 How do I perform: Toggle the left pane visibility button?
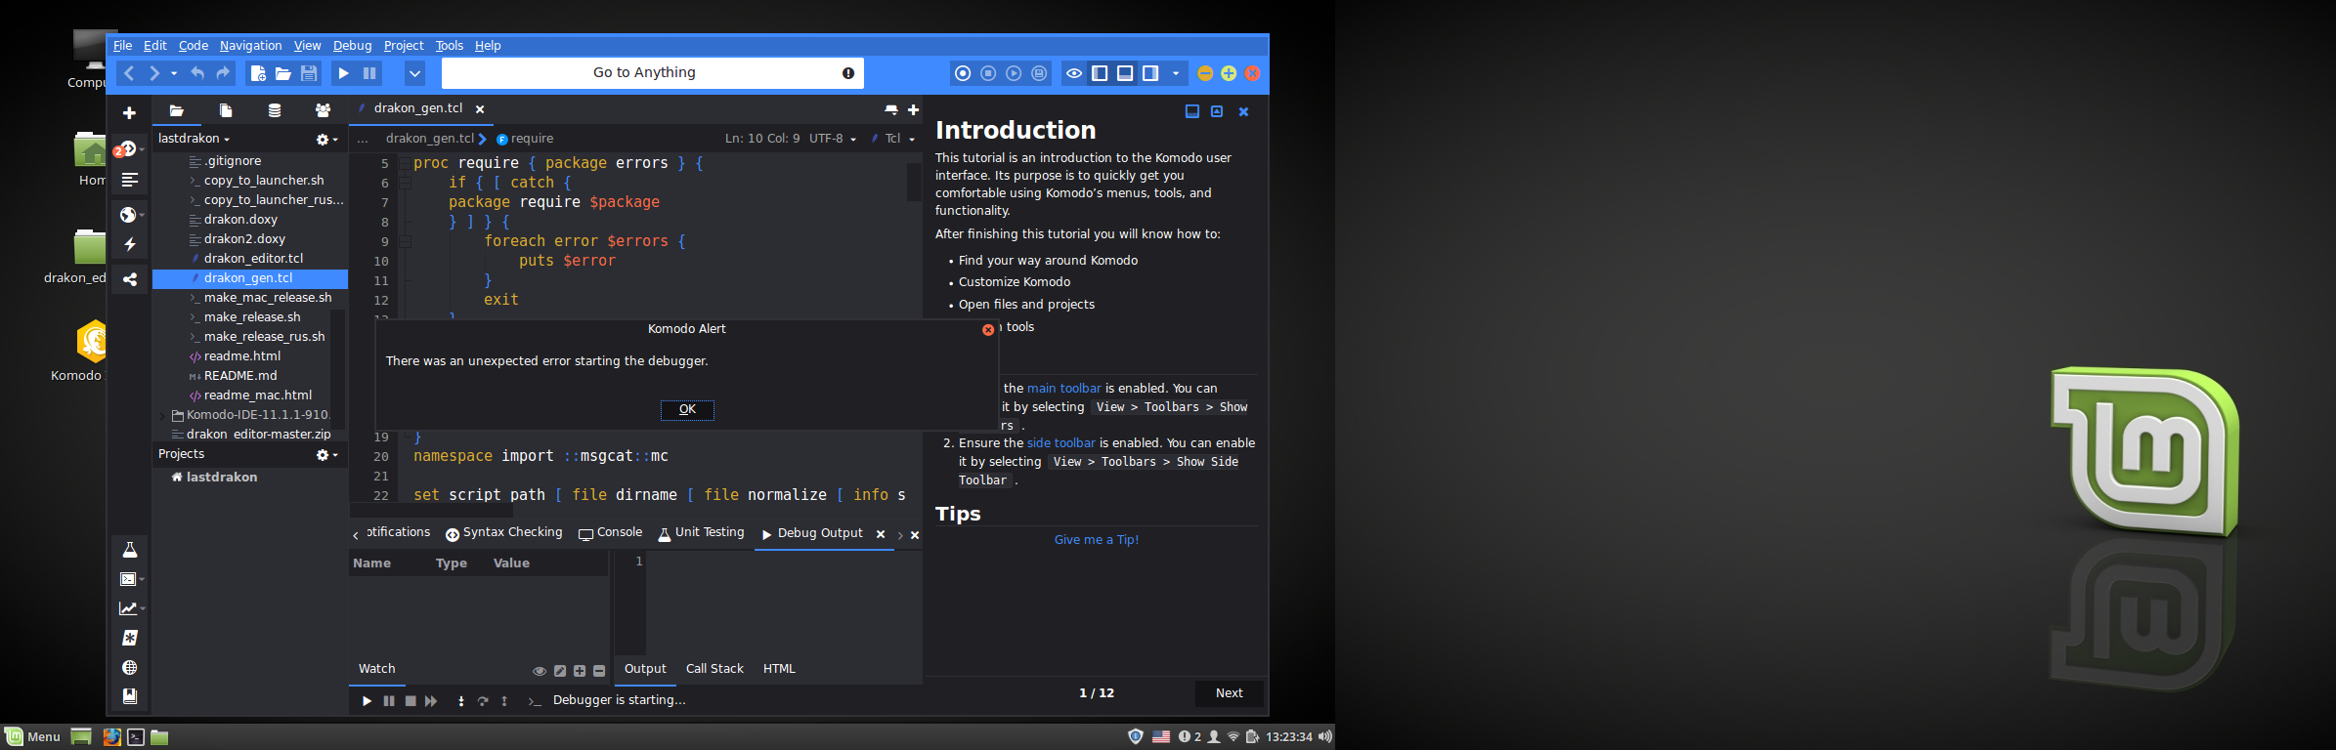tap(1100, 73)
